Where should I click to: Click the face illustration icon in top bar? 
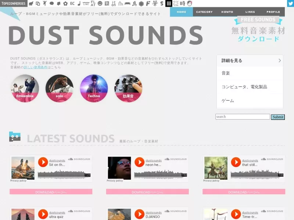tap(190, 3)
